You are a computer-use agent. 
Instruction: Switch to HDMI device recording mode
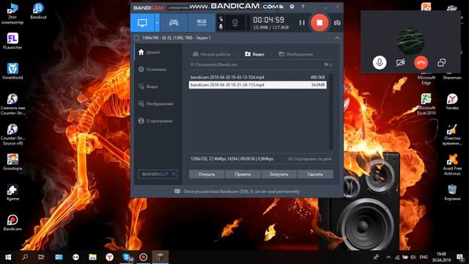[x=202, y=23]
